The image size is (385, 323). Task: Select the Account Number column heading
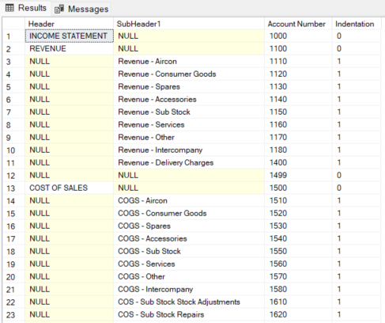(x=298, y=24)
